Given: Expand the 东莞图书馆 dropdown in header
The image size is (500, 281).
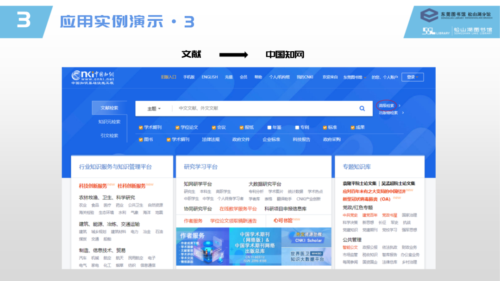Looking at the screenshot, I should pos(355,77).
